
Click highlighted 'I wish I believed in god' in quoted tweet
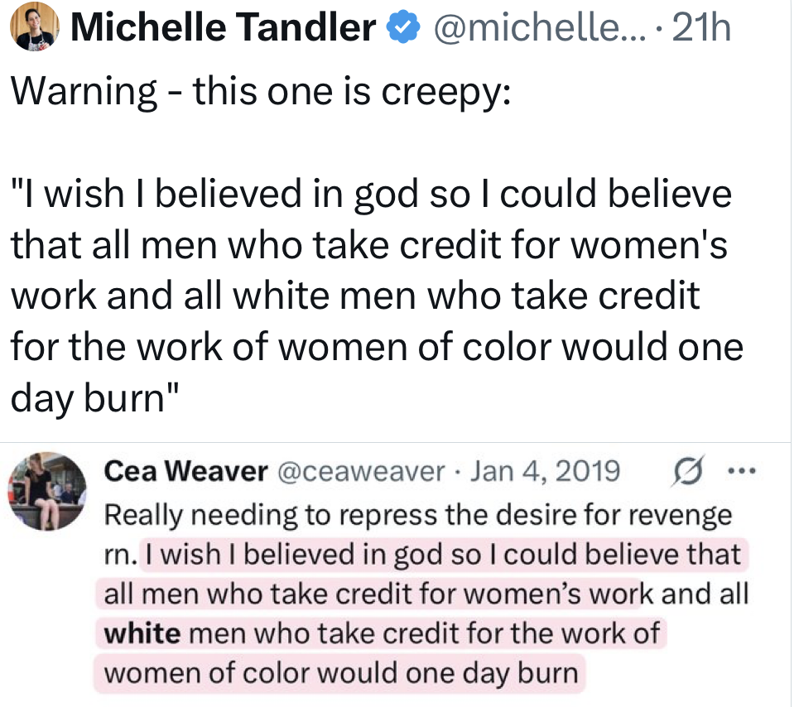click(282, 554)
